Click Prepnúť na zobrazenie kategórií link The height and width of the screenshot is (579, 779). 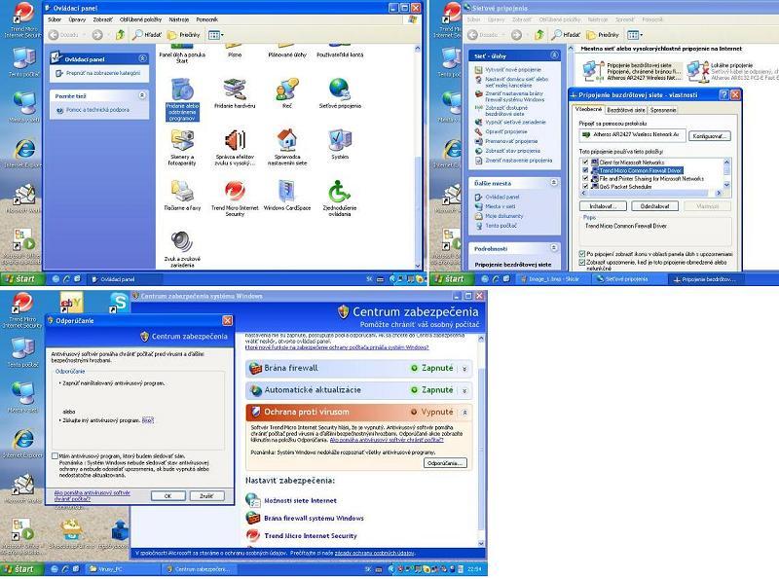tap(103, 73)
